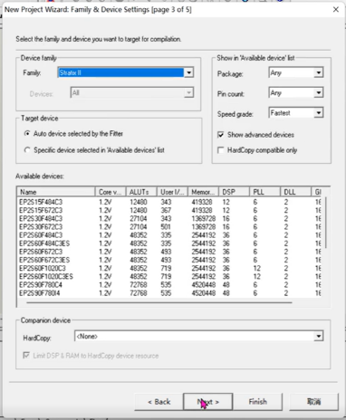346x420 pixels.
Task: Select device EP2S30F484C3
Action: click(41, 218)
